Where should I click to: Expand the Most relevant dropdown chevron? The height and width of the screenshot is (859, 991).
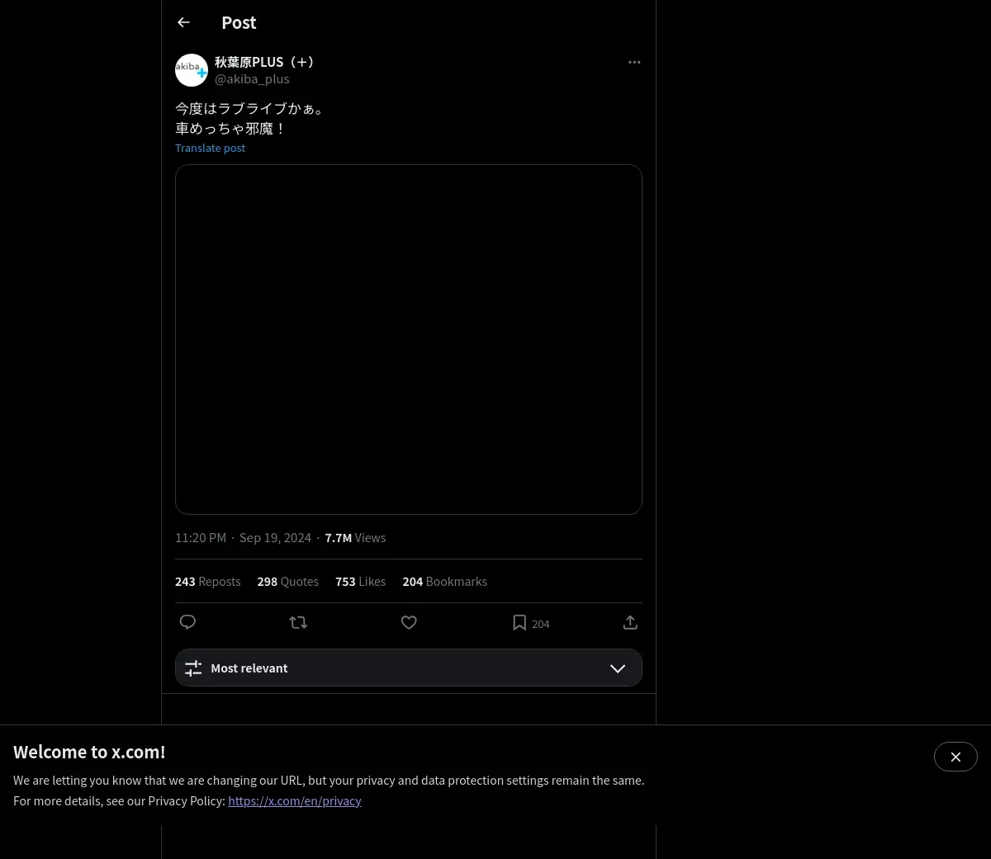click(x=618, y=668)
